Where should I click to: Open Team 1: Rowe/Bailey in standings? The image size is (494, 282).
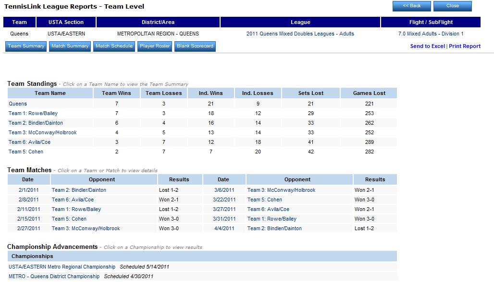click(33, 113)
